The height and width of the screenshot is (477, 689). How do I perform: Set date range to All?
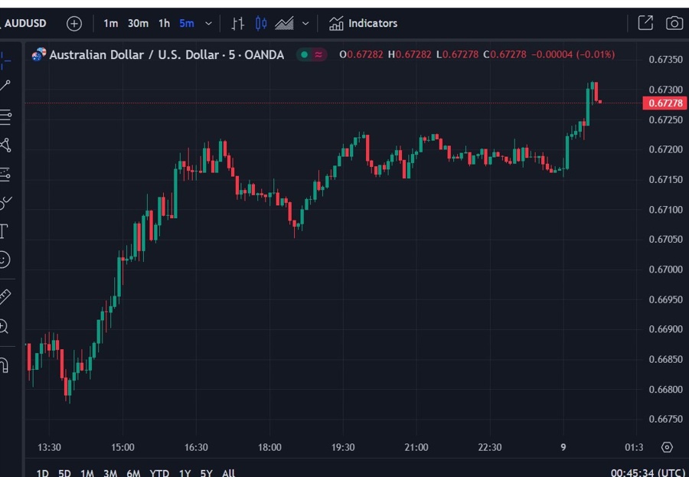click(x=228, y=473)
